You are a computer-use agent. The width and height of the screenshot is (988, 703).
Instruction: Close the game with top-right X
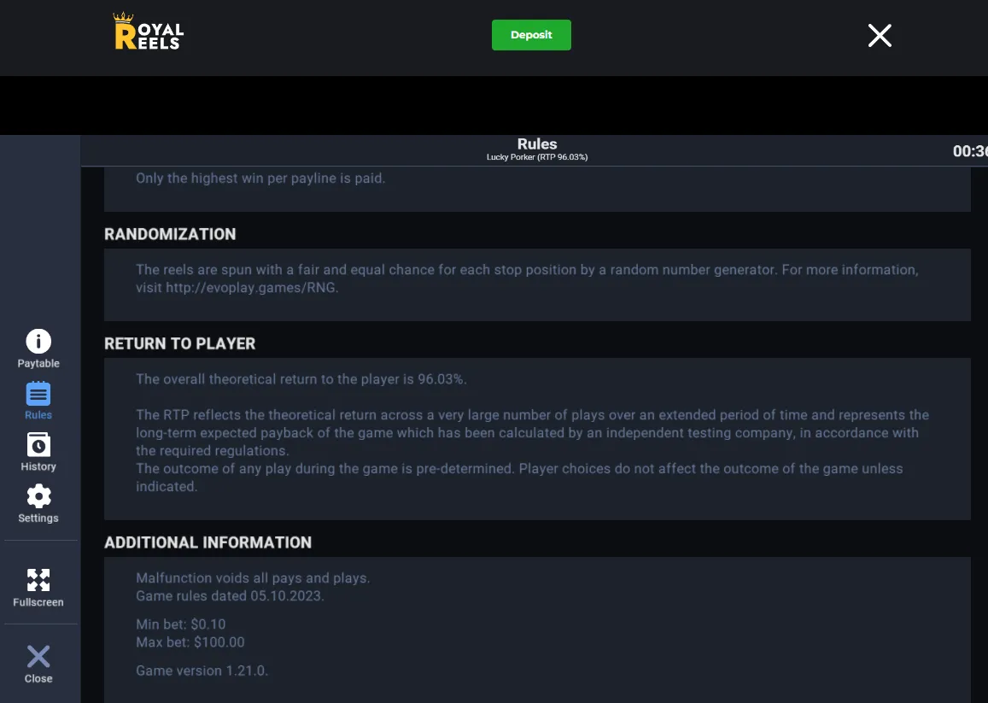click(x=880, y=35)
